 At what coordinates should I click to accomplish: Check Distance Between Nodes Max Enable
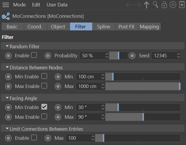(44, 86)
